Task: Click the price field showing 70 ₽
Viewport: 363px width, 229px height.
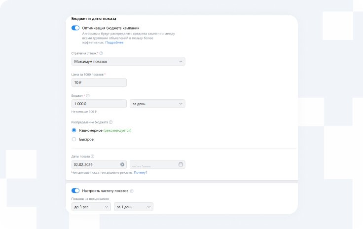Action: (99, 82)
